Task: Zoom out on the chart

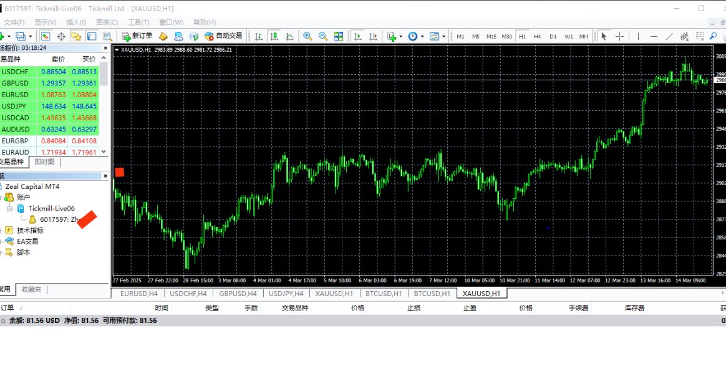Action: [x=323, y=36]
